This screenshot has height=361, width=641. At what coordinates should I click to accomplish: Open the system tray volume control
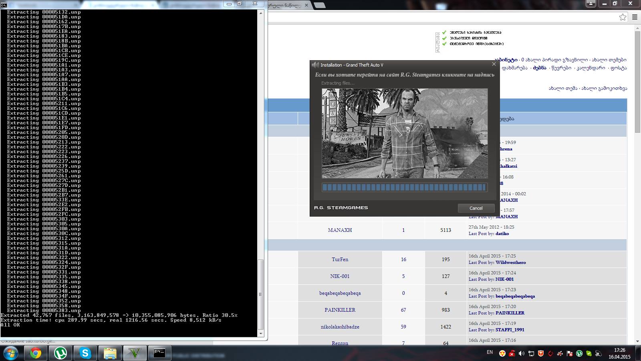point(521,353)
